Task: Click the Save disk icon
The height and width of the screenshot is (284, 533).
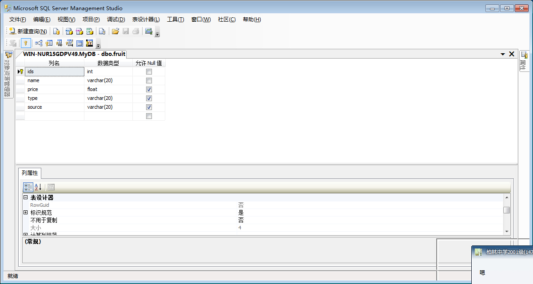Action: (x=126, y=31)
